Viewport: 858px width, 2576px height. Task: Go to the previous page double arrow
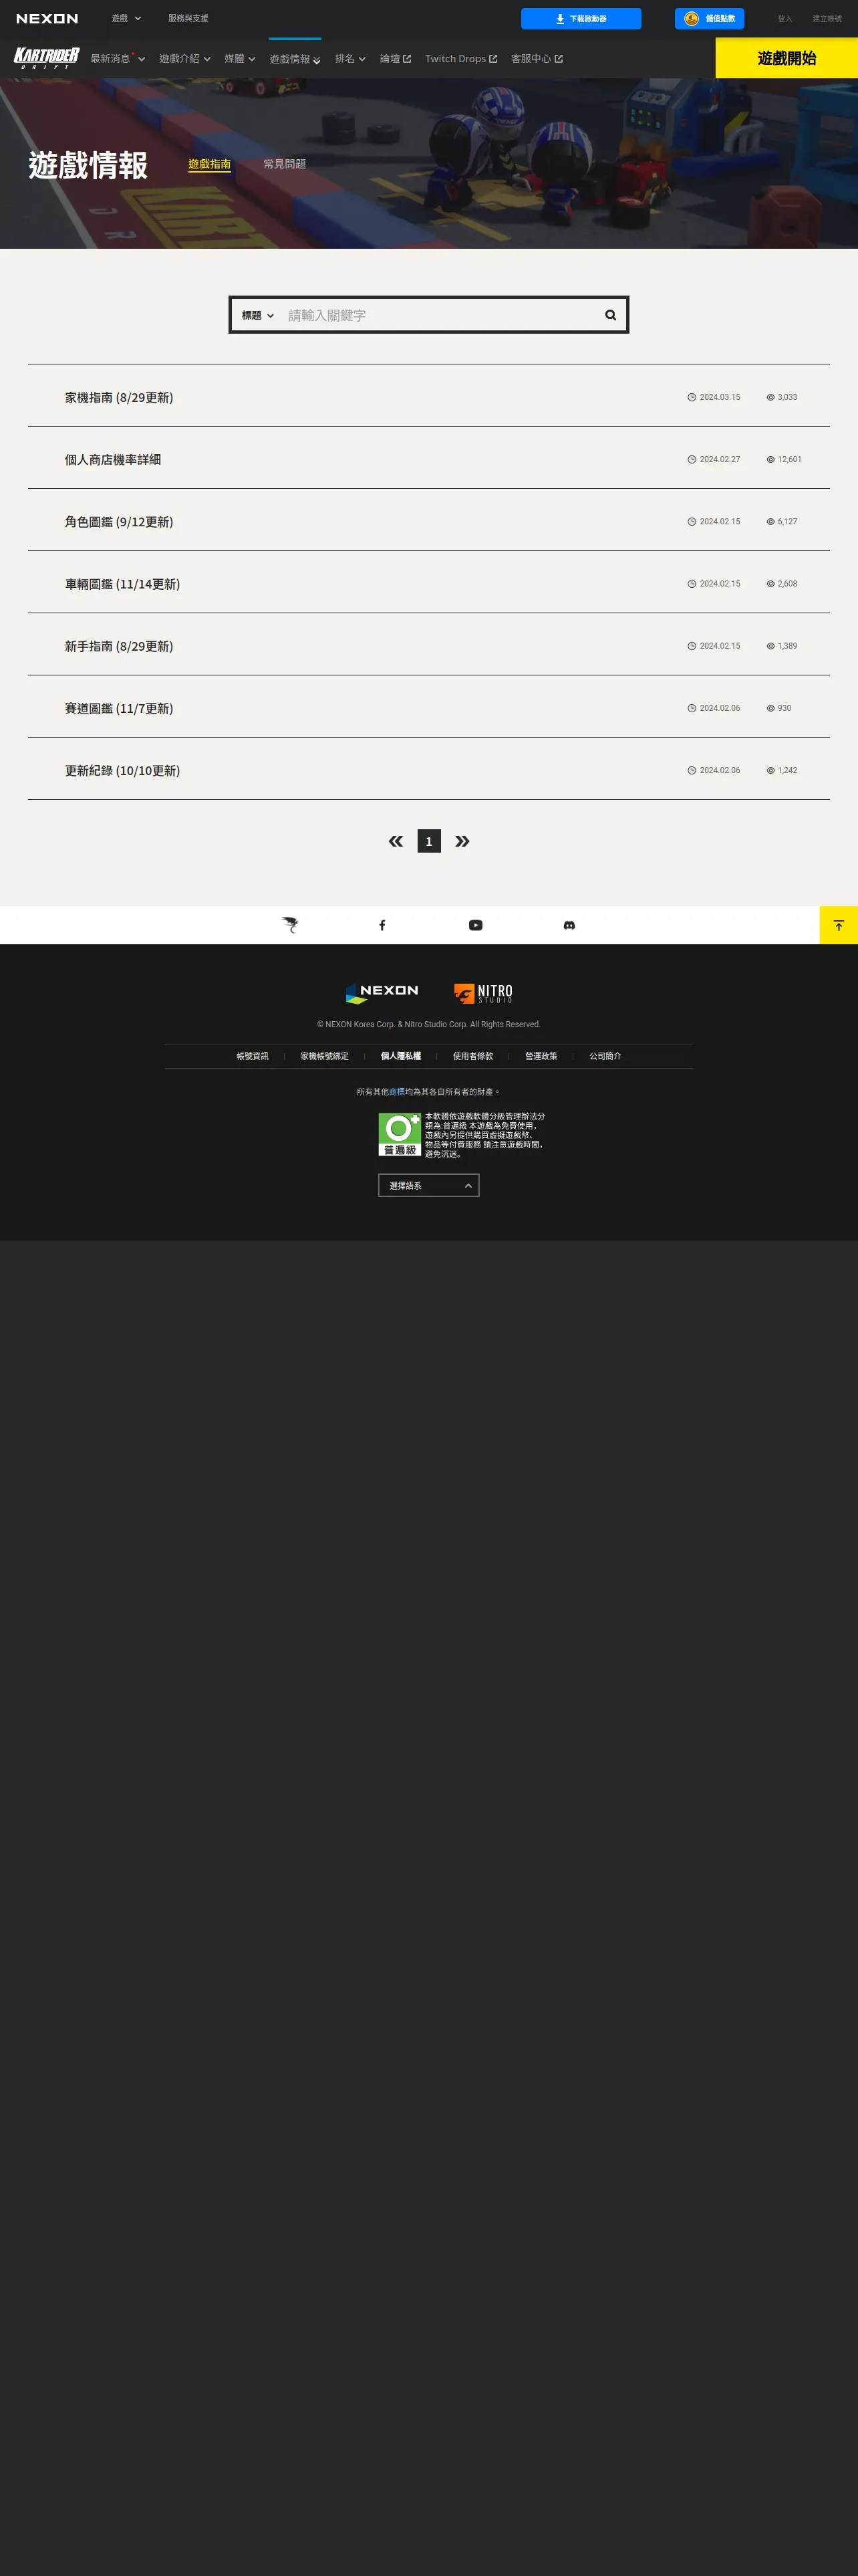pos(396,841)
